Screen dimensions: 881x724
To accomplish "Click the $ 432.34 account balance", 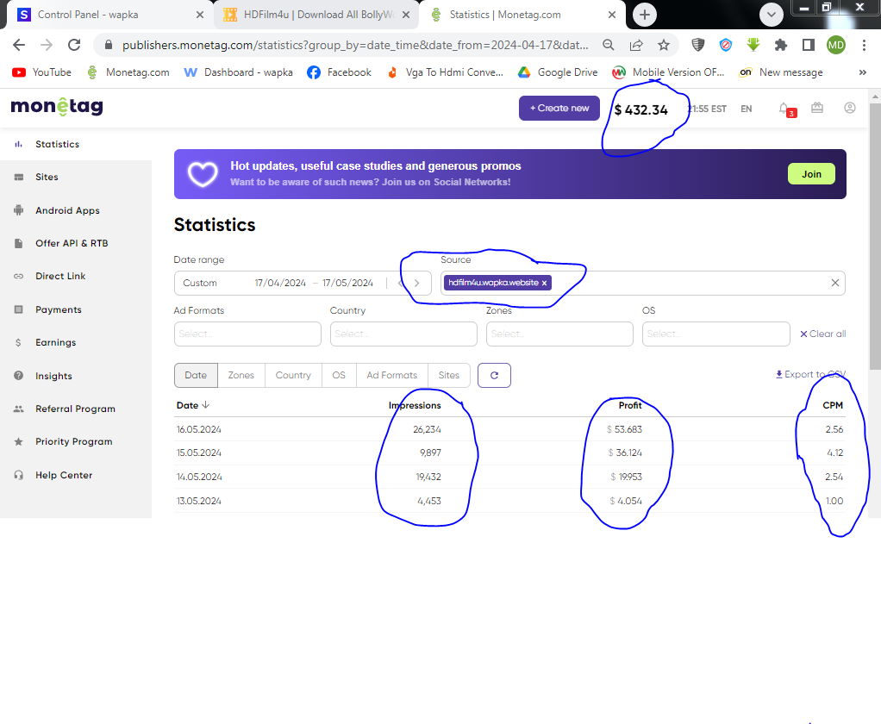I will pyautogui.click(x=641, y=110).
